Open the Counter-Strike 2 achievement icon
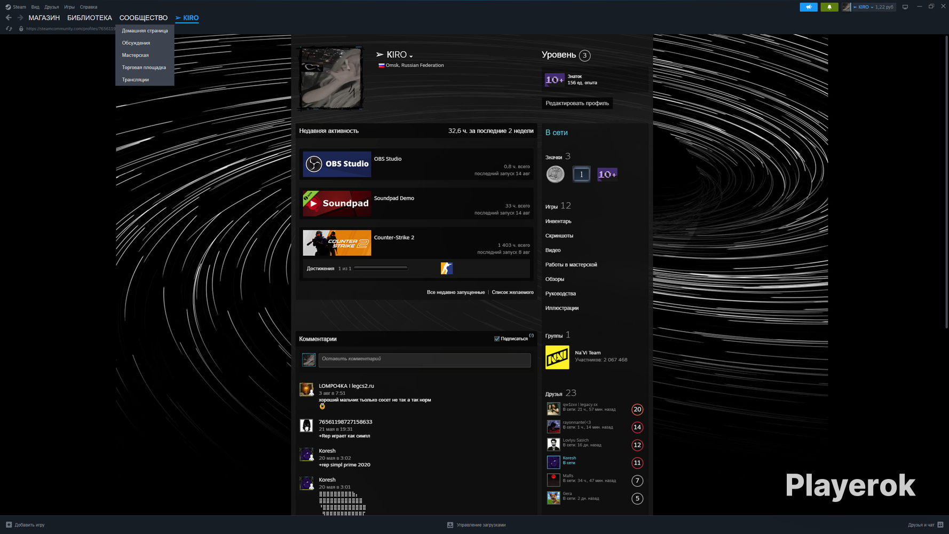The height and width of the screenshot is (534, 949). 447,268
